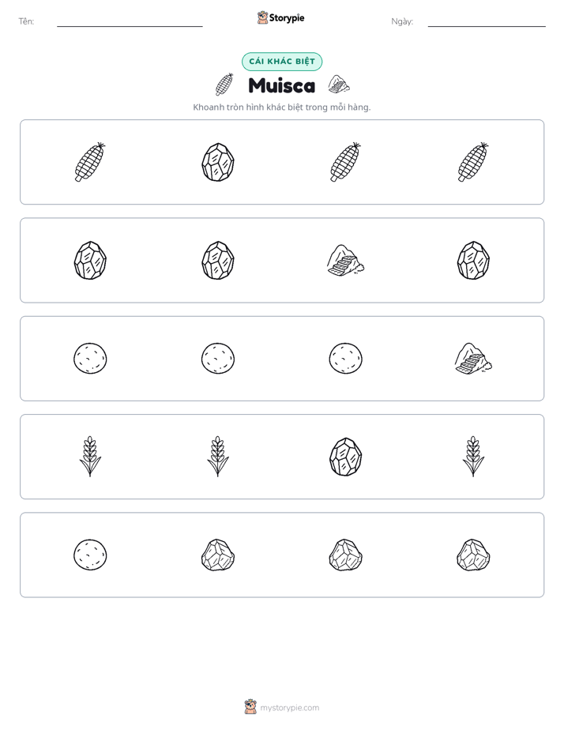Select the mountain stairs icon in row two

pos(345,260)
